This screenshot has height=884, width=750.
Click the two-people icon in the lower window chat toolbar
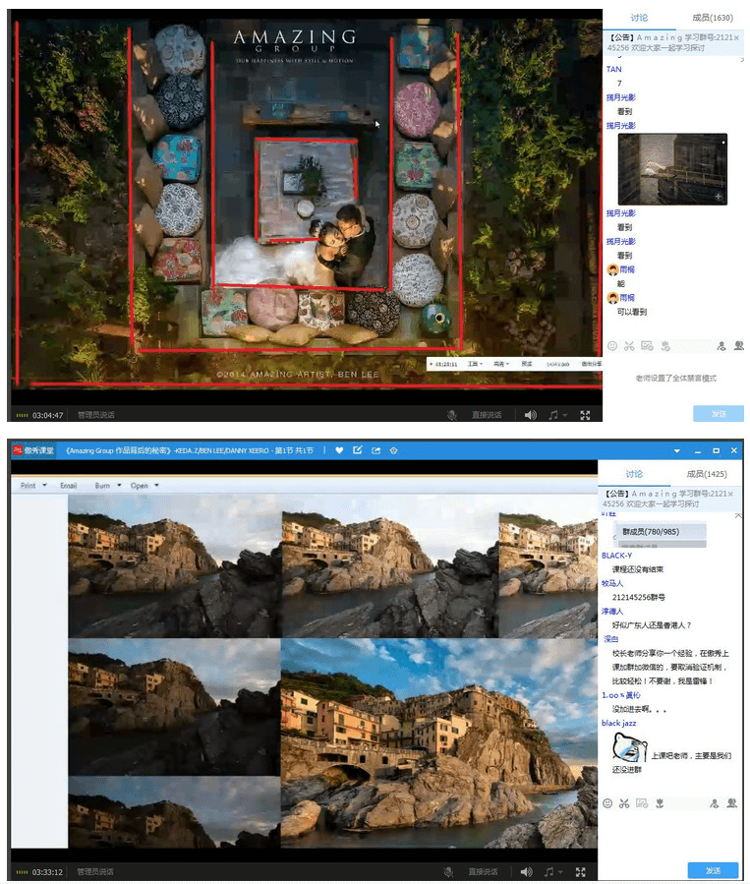click(x=732, y=803)
